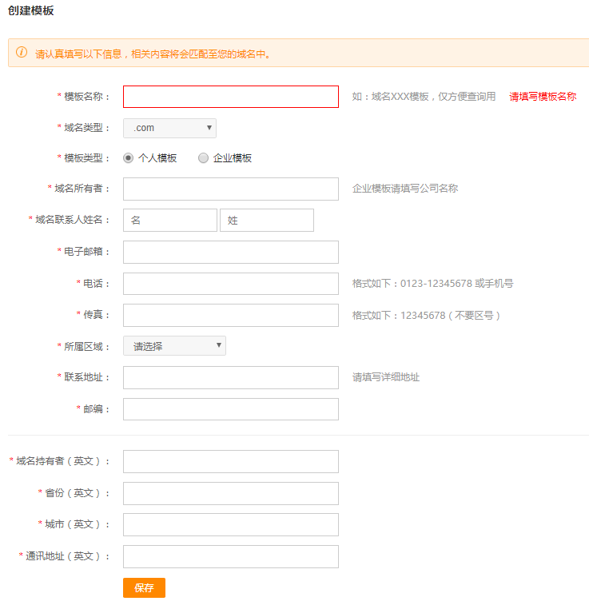Focus the 邮编 postal code field
The height and width of the screenshot is (609, 589).
coord(230,409)
